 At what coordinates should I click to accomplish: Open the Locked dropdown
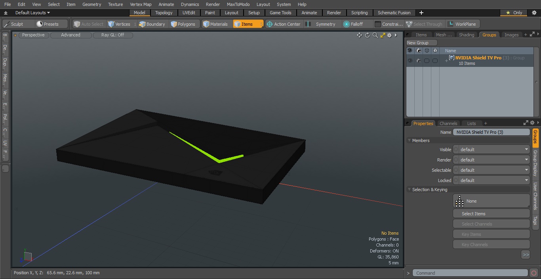(x=491, y=180)
